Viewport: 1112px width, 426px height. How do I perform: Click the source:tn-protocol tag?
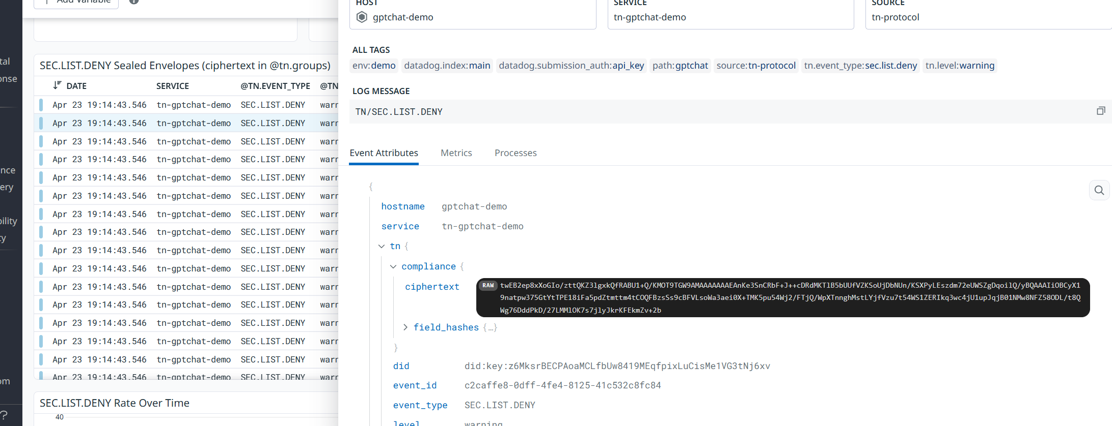(756, 66)
